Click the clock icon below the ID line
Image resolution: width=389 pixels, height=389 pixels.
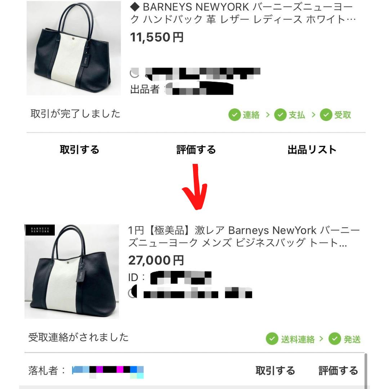click(133, 293)
